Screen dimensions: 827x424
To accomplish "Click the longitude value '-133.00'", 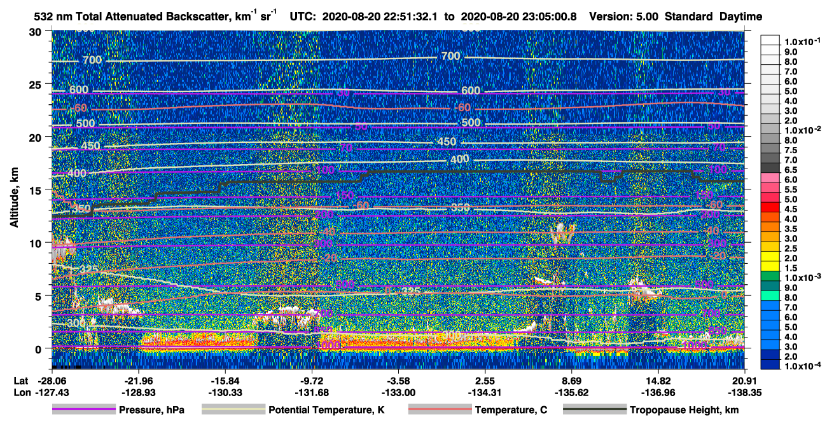I will (398, 392).
